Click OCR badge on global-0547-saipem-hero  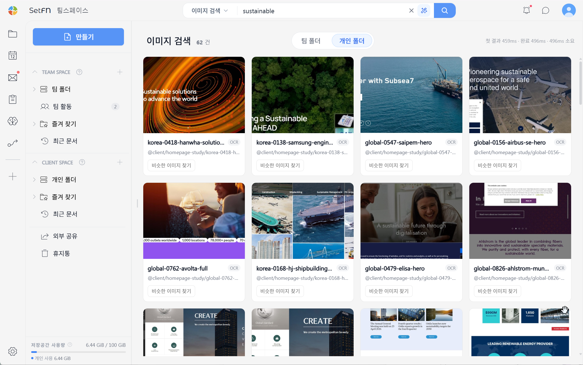(452, 142)
